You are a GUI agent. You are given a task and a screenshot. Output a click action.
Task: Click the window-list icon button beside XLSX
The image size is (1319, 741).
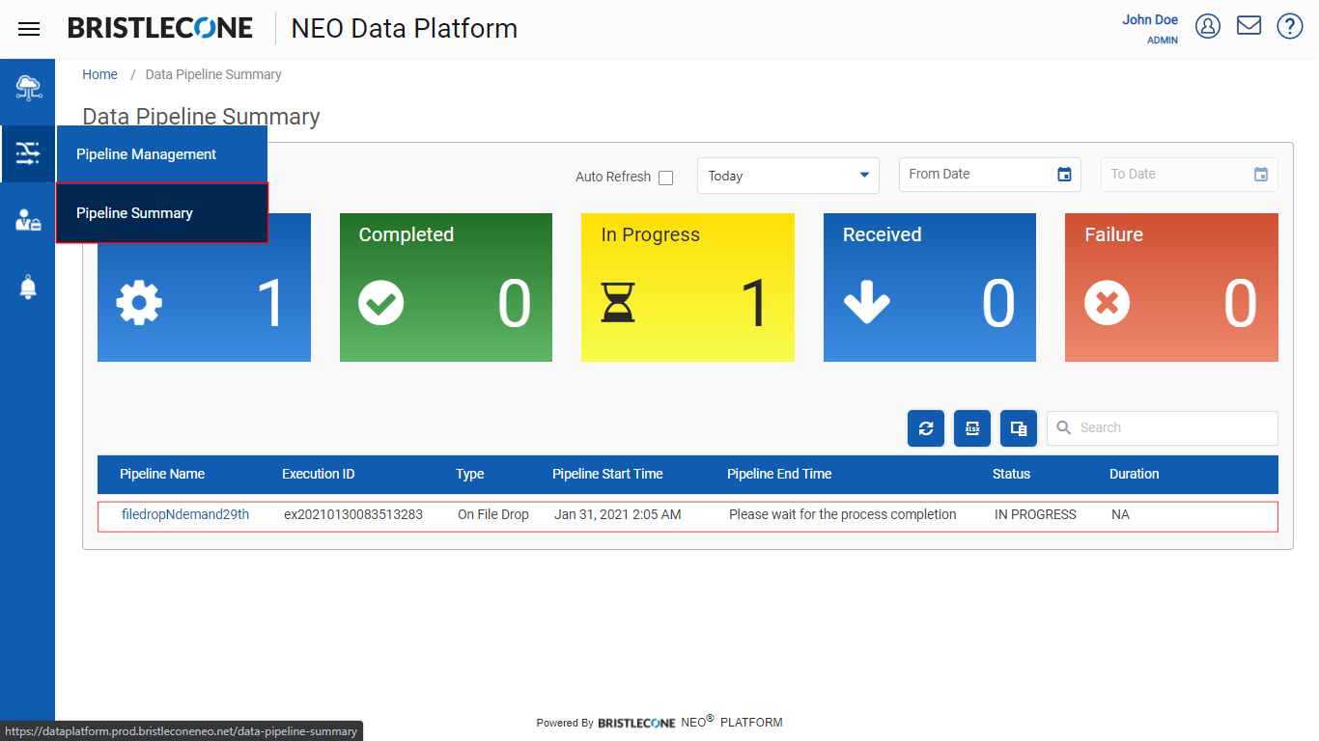(x=1019, y=428)
